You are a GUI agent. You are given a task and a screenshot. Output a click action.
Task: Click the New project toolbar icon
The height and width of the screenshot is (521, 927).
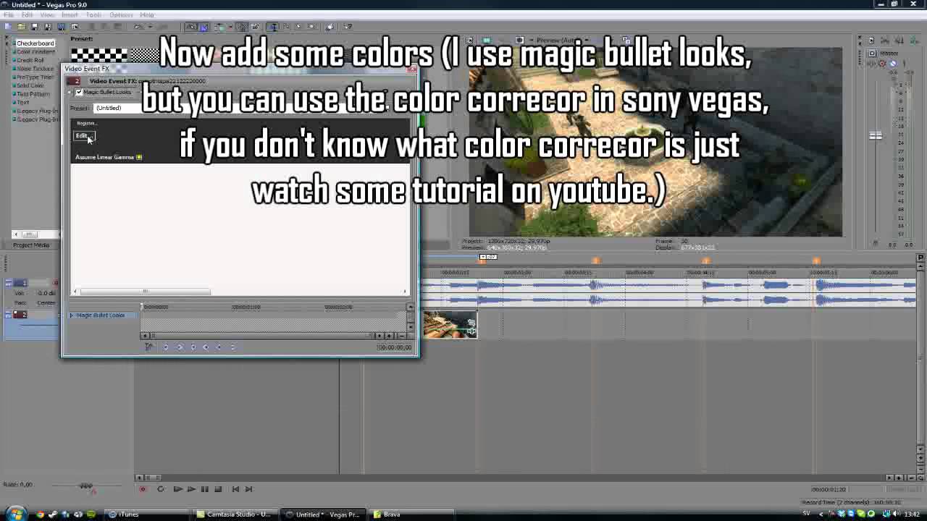point(8,27)
